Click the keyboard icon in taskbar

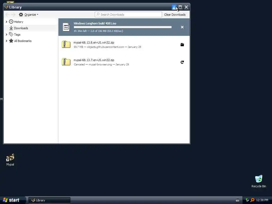(x=237, y=200)
